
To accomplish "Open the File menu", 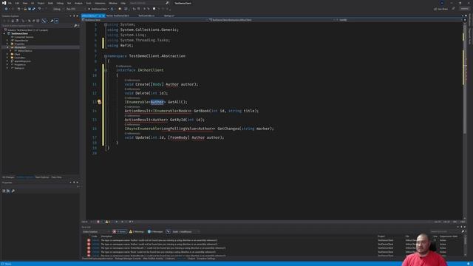I will [x=10, y=3].
